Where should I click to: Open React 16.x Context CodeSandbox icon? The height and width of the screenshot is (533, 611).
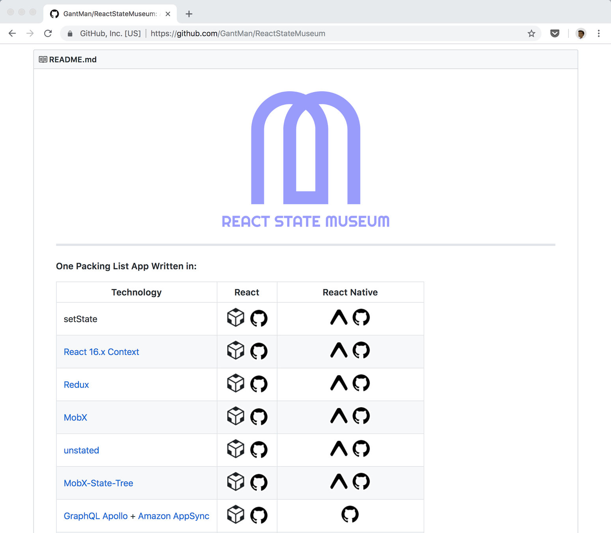click(x=236, y=350)
